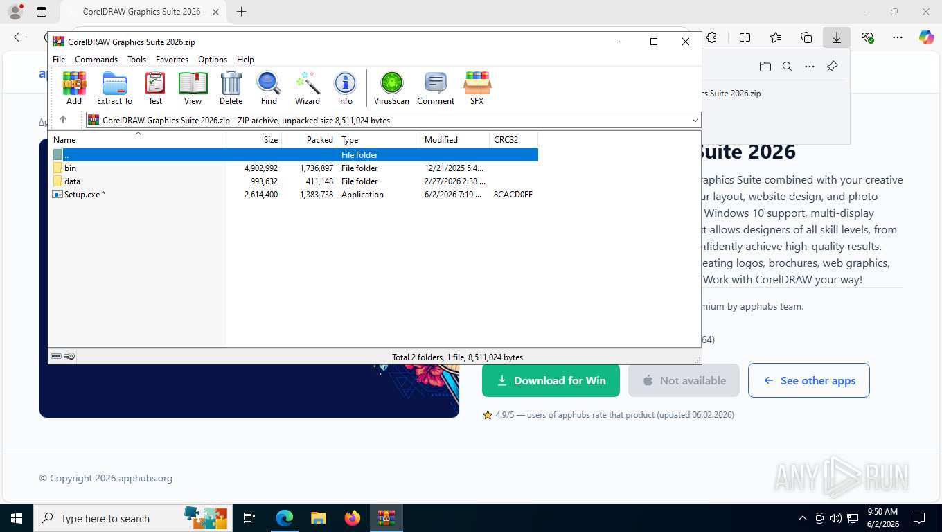Viewport: 942px width, 532px height.
Task: Click the drive icon in status bar
Action: point(56,356)
